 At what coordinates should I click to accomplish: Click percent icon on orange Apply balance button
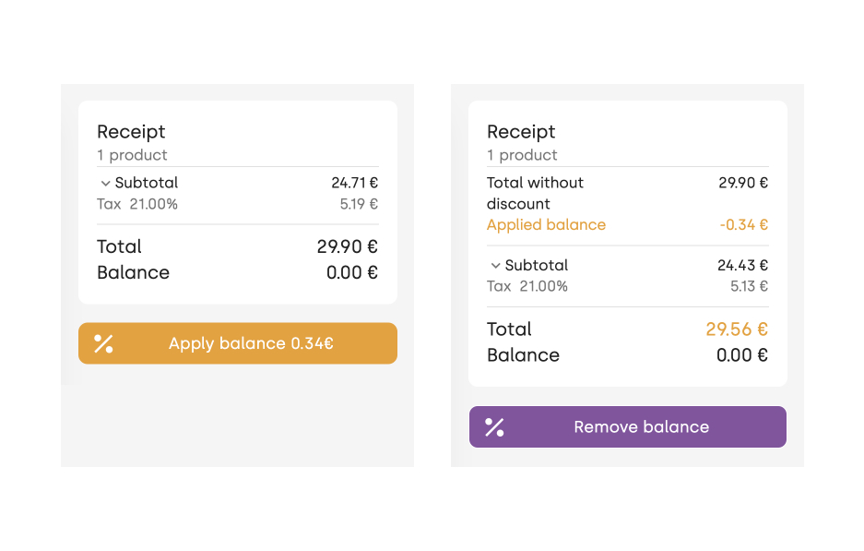[103, 343]
